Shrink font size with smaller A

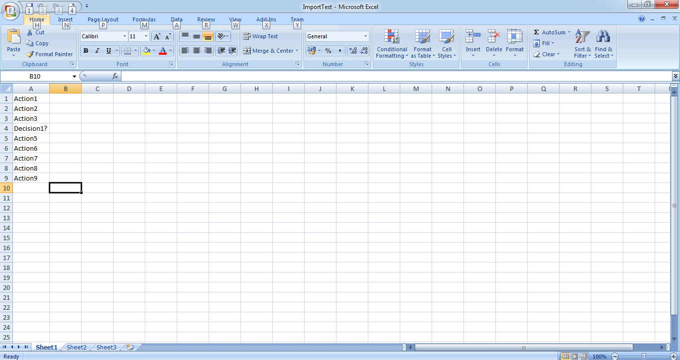coord(168,36)
